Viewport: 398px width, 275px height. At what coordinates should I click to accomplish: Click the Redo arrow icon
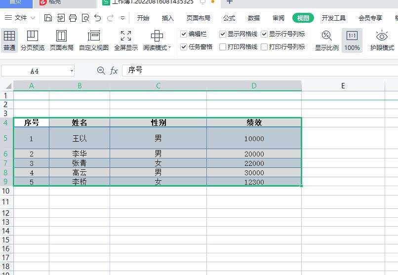110,18
